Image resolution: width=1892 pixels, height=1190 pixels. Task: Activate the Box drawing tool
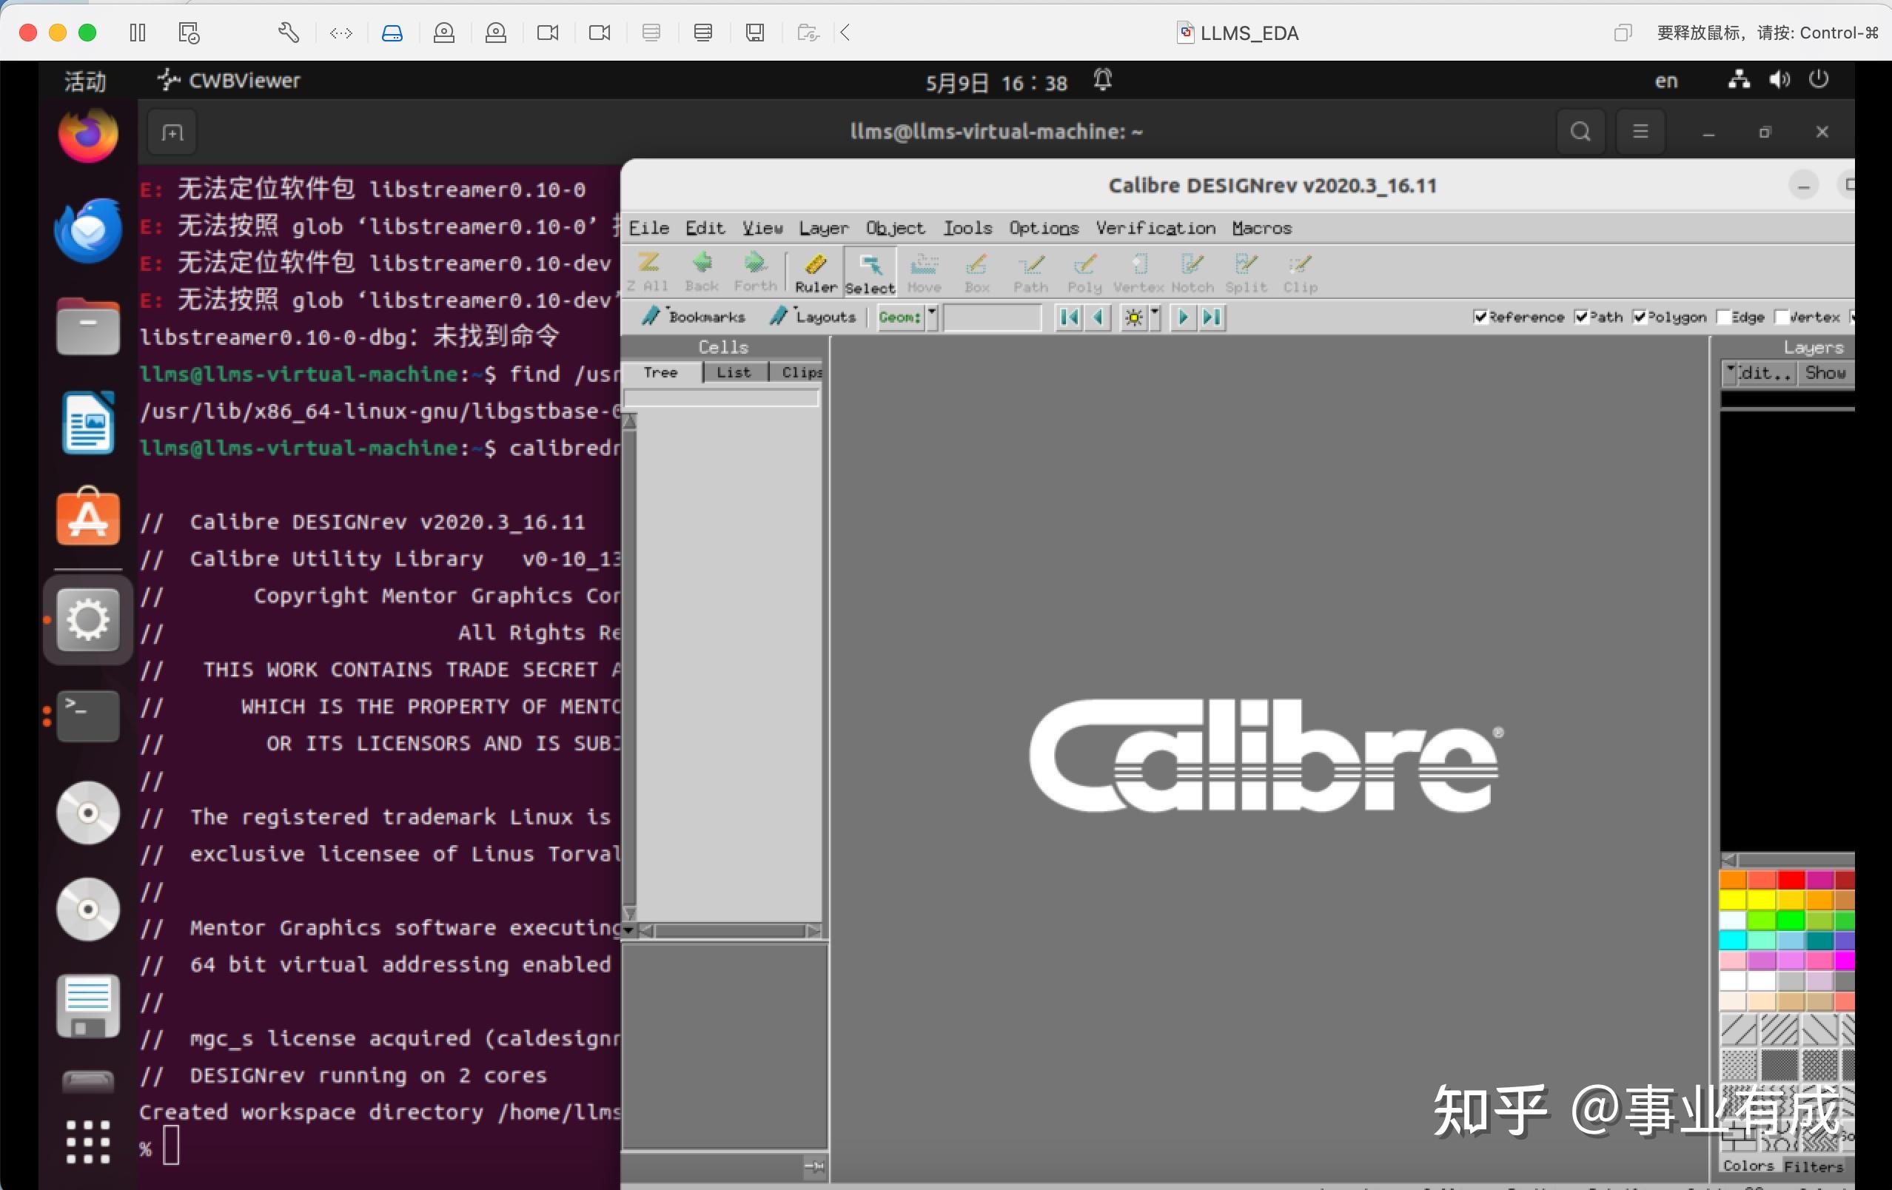coord(976,272)
